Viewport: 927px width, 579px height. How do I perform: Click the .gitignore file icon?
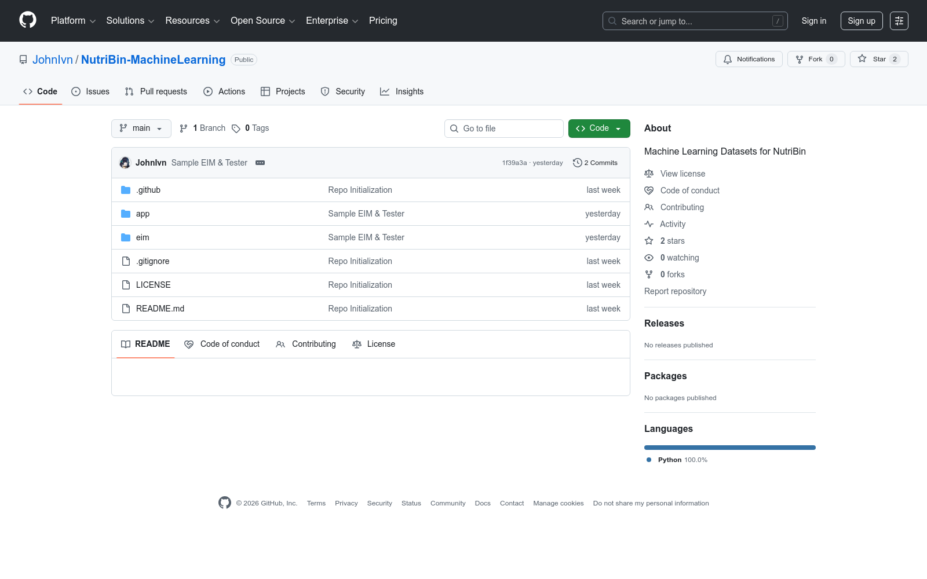pos(126,261)
